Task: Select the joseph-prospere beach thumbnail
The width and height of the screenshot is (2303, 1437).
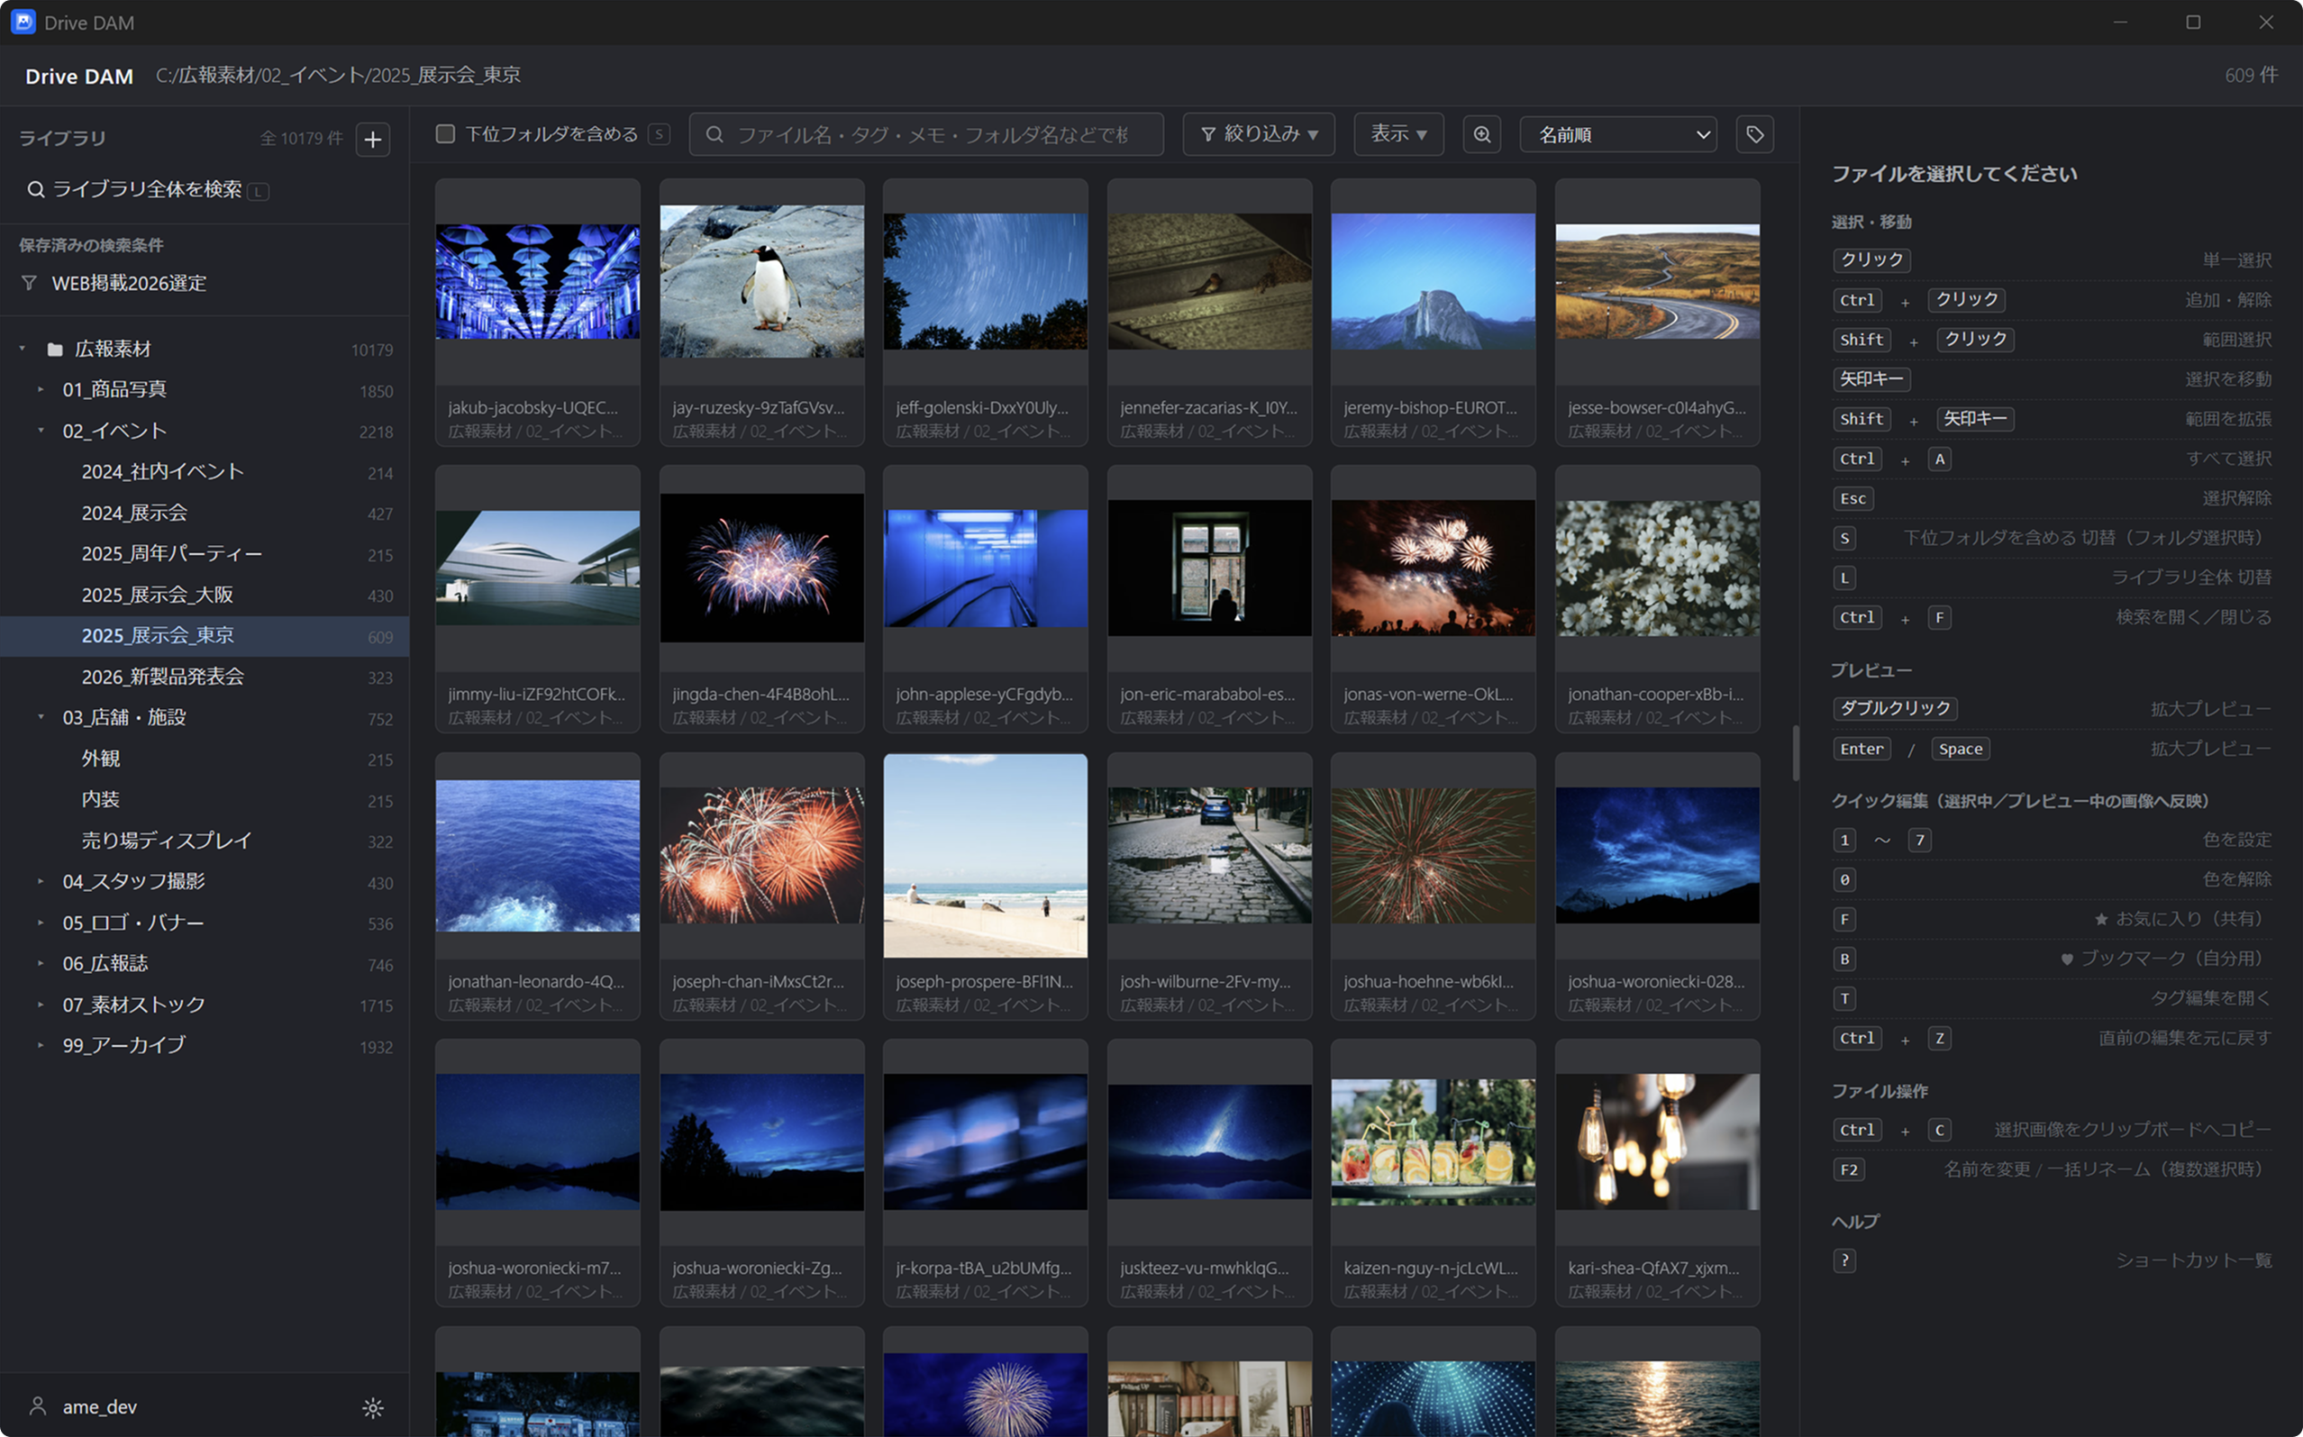Action: pos(986,855)
